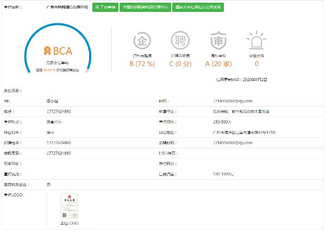
Task: Click the middle green button in top row
Action: (x=146, y=8)
